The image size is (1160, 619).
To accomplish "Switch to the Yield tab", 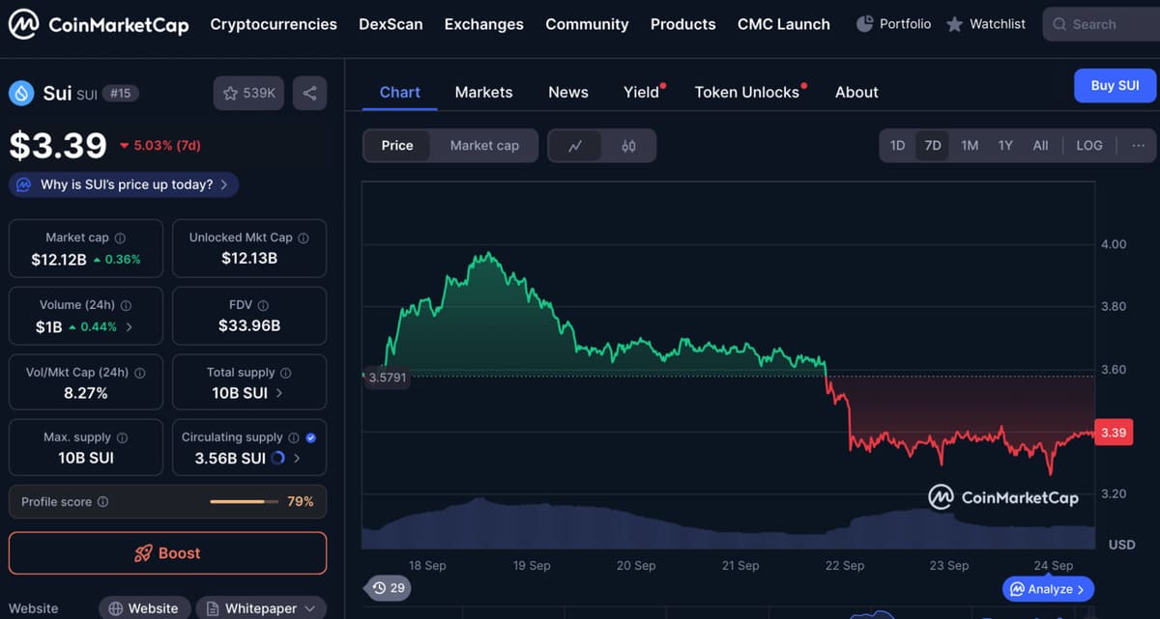I will click(x=642, y=93).
